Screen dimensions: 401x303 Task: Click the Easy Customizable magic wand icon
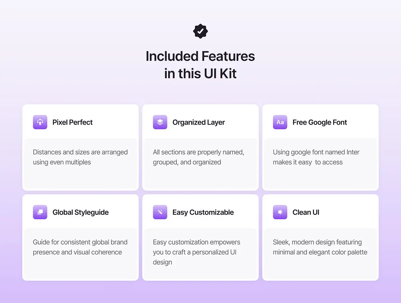(160, 212)
